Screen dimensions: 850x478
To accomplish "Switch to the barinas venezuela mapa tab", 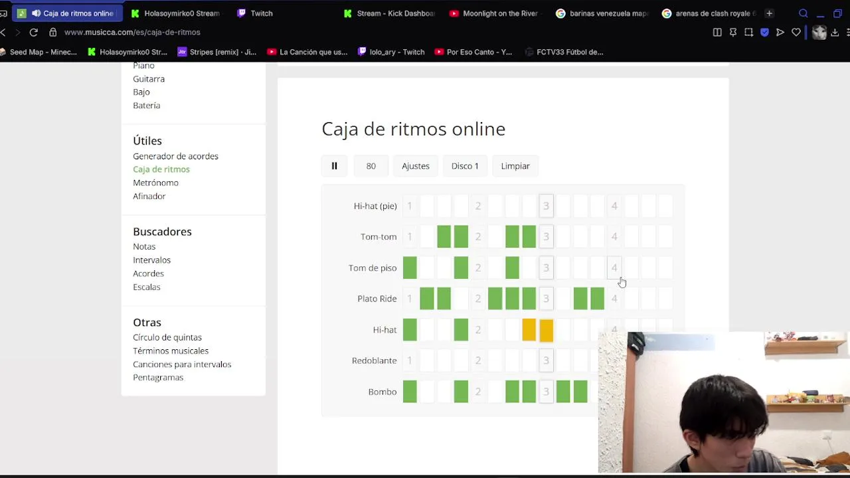I will (x=602, y=13).
